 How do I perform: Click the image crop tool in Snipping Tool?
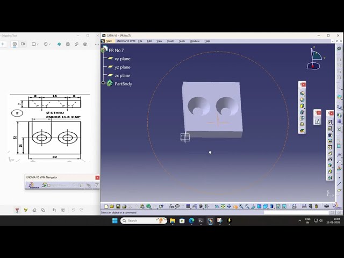[x=54, y=210]
